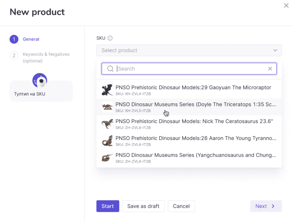This screenshot has height=221, width=292.
Task: Close the New product dialog
Action: click(286, 6)
